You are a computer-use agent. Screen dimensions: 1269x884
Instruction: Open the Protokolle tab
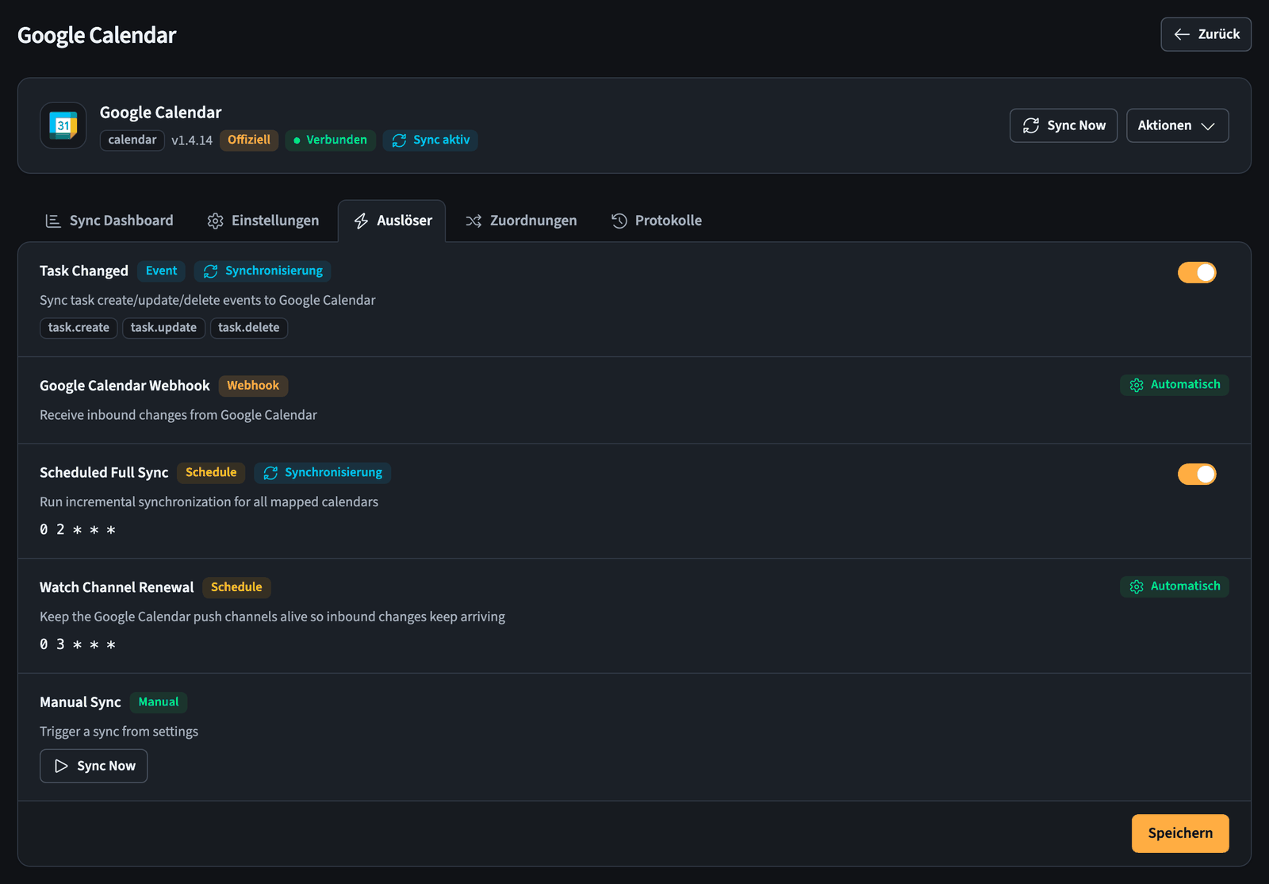(x=657, y=221)
